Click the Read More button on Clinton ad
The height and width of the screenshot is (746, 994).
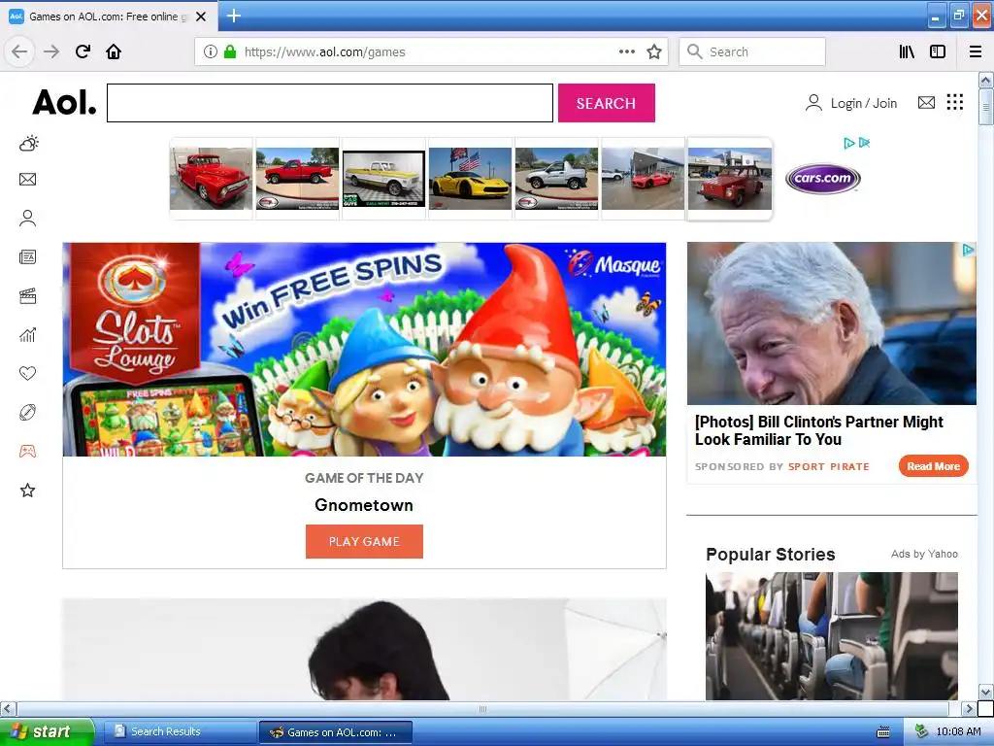[x=933, y=466]
